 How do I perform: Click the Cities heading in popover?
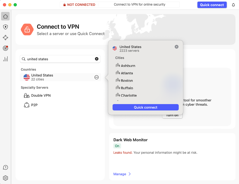(x=120, y=58)
